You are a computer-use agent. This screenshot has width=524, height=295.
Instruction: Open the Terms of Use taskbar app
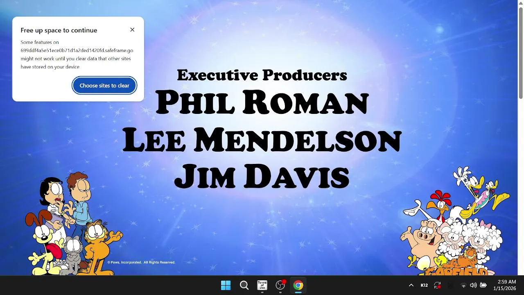262,285
